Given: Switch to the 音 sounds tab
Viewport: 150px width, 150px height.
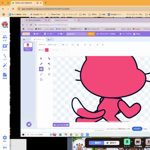Looking at the screenshot, I should tap(49, 40).
